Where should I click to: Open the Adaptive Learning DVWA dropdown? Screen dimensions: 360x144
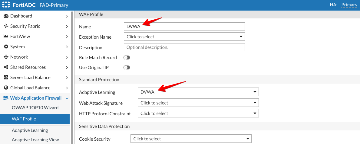(x=198, y=92)
